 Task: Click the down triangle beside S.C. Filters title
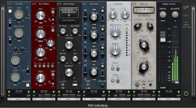point(35,4)
